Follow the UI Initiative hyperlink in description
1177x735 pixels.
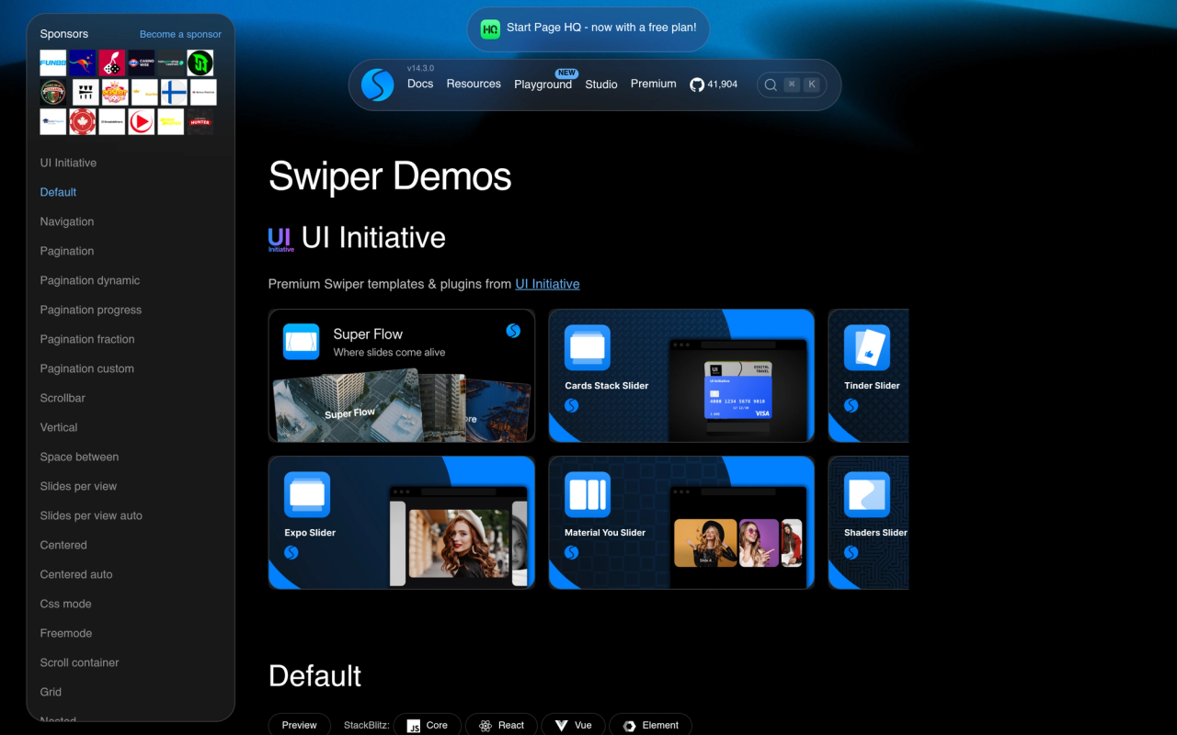pos(547,284)
